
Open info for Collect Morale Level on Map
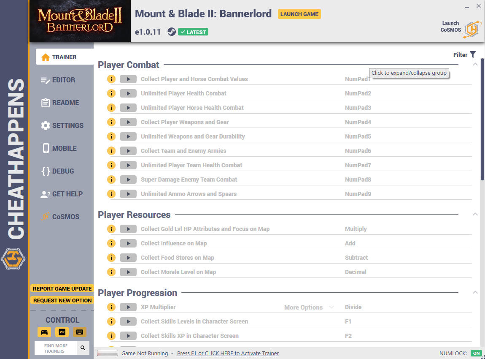point(111,272)
